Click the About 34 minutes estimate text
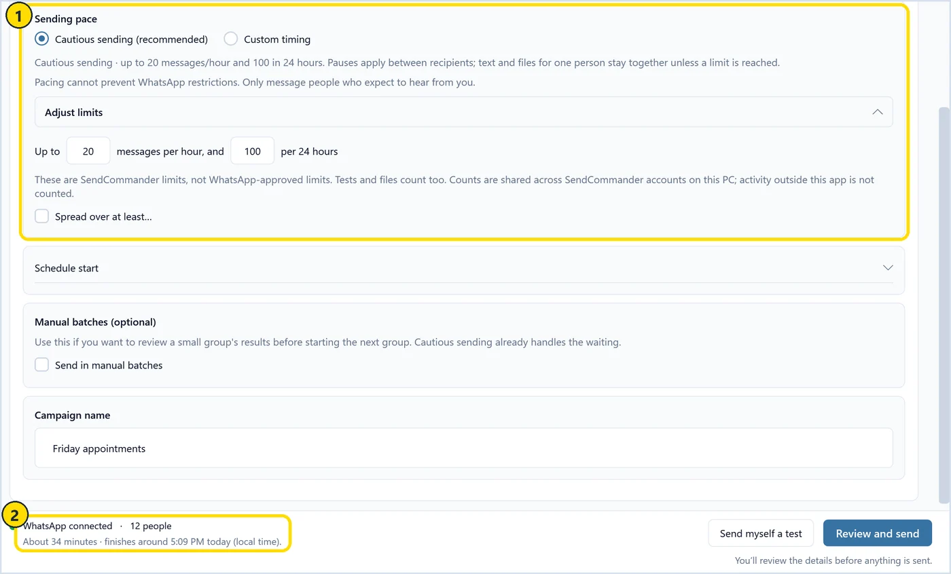 (x=152, y=541)
